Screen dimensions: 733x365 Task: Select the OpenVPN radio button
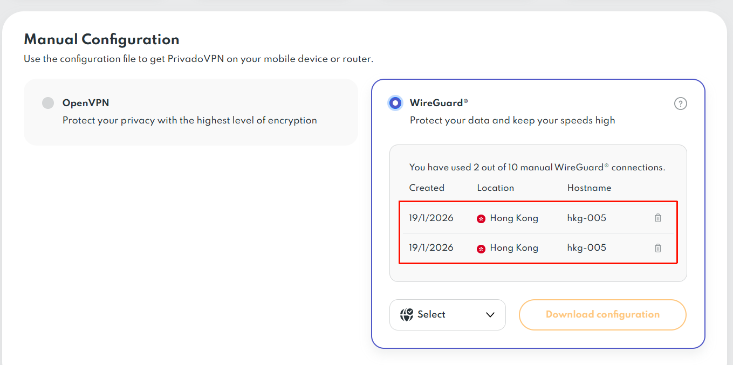click(48, 103)
